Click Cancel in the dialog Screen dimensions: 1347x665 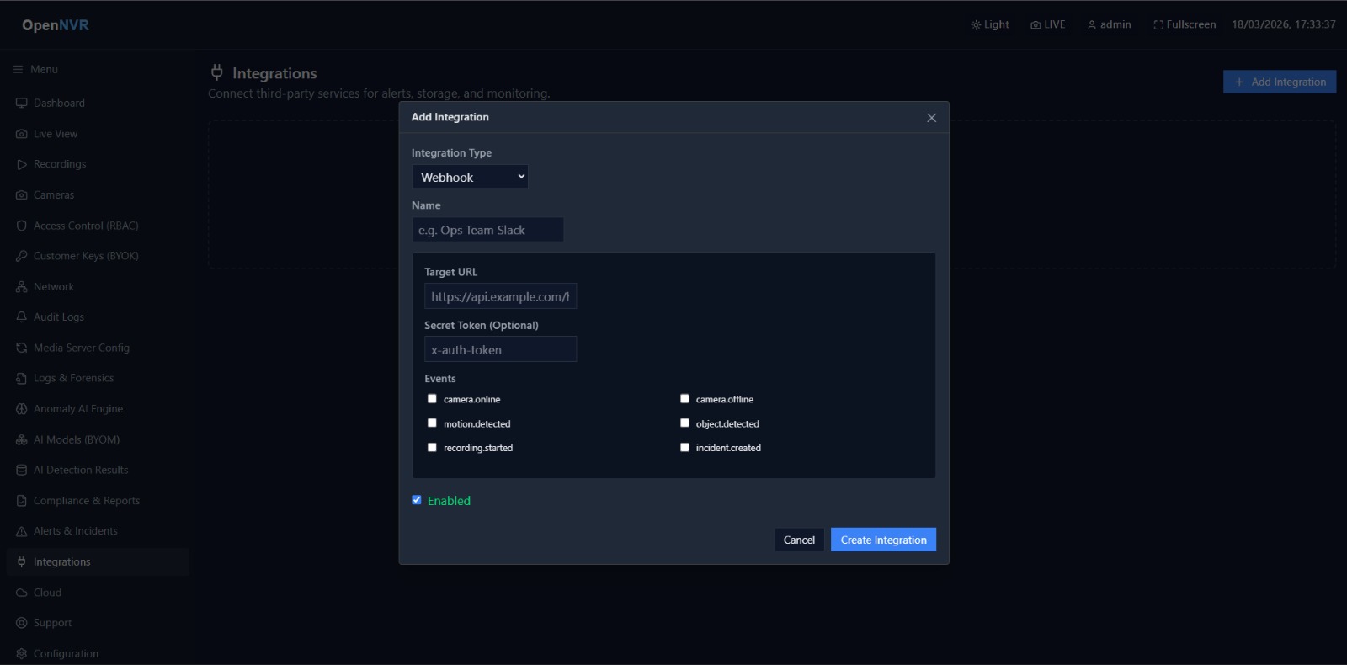(799, 540)
